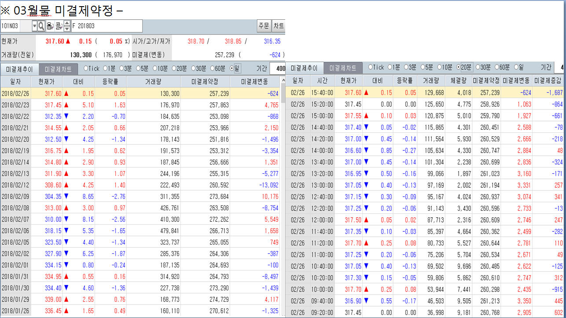Click the F 201803 item name field
The width and height of the screenshot is (566, 318).
(107, 26)
